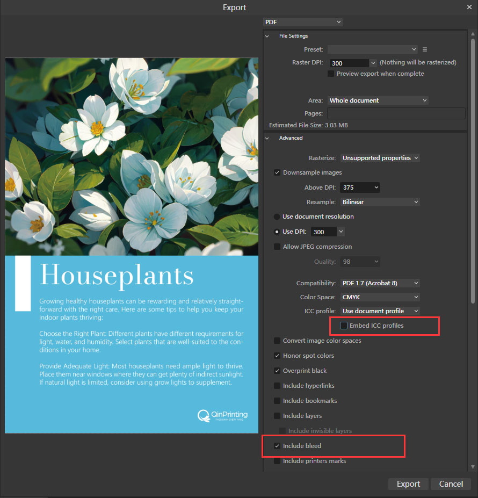Enable Convert image color spaces
Screen dimensions: 478x498
277,341
